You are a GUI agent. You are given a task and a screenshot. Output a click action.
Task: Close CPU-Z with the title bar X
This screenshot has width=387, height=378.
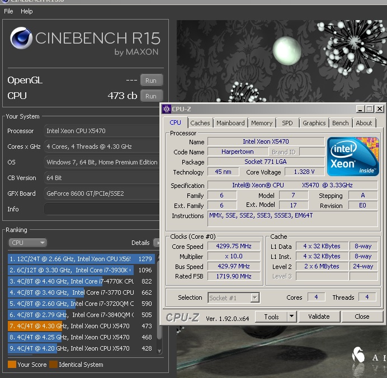click(x=380, y=109)
